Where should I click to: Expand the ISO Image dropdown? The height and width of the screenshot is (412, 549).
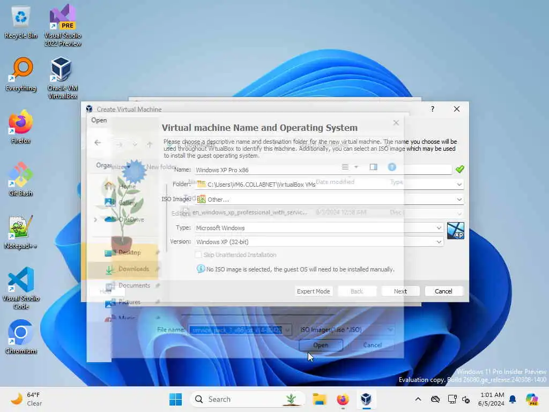pyautogui.click(x=459, y=200)
